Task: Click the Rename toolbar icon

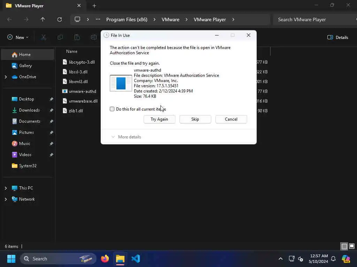Action: [x=93, y=38]
